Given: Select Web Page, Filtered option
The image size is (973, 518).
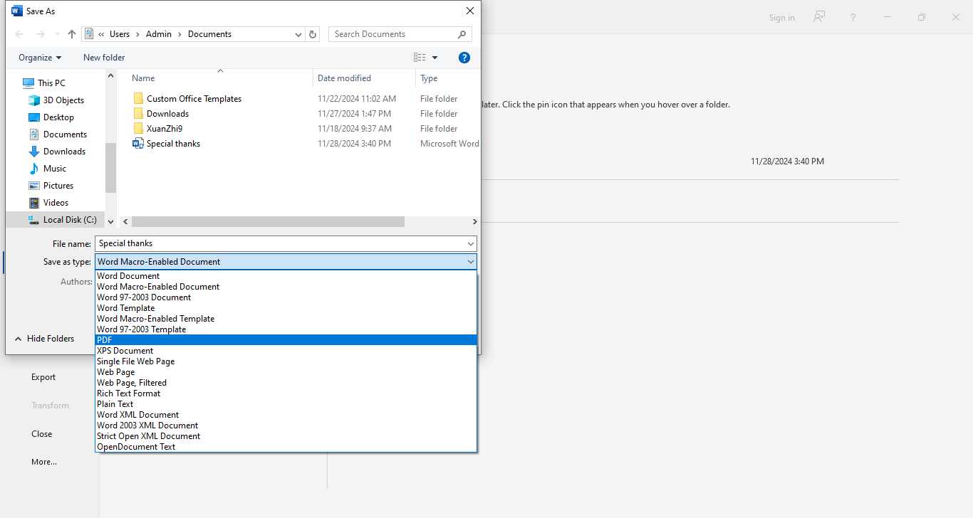Looking at the screenshot, I should pyautogui.click(x=286, y=383).
